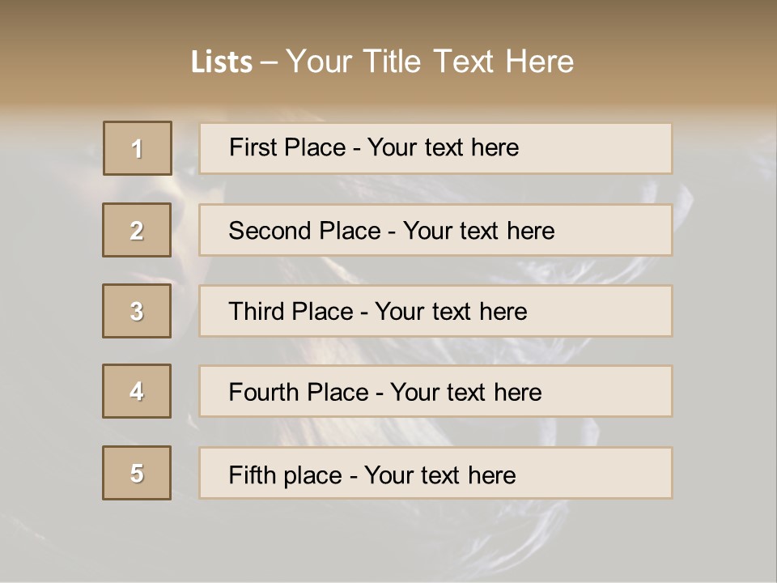Click the number 5 square
The image size is (777, 583).
(x=137, y=473)
